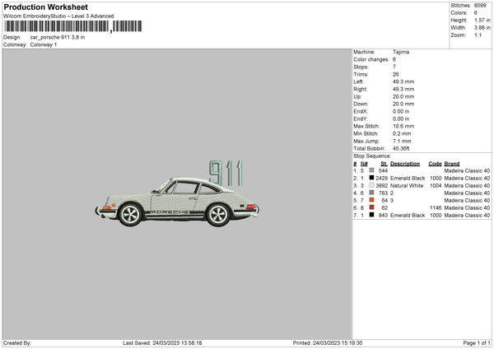Click the Stitches value 8599
This screenshot has height=349, width=494.
tap(480, 6)
